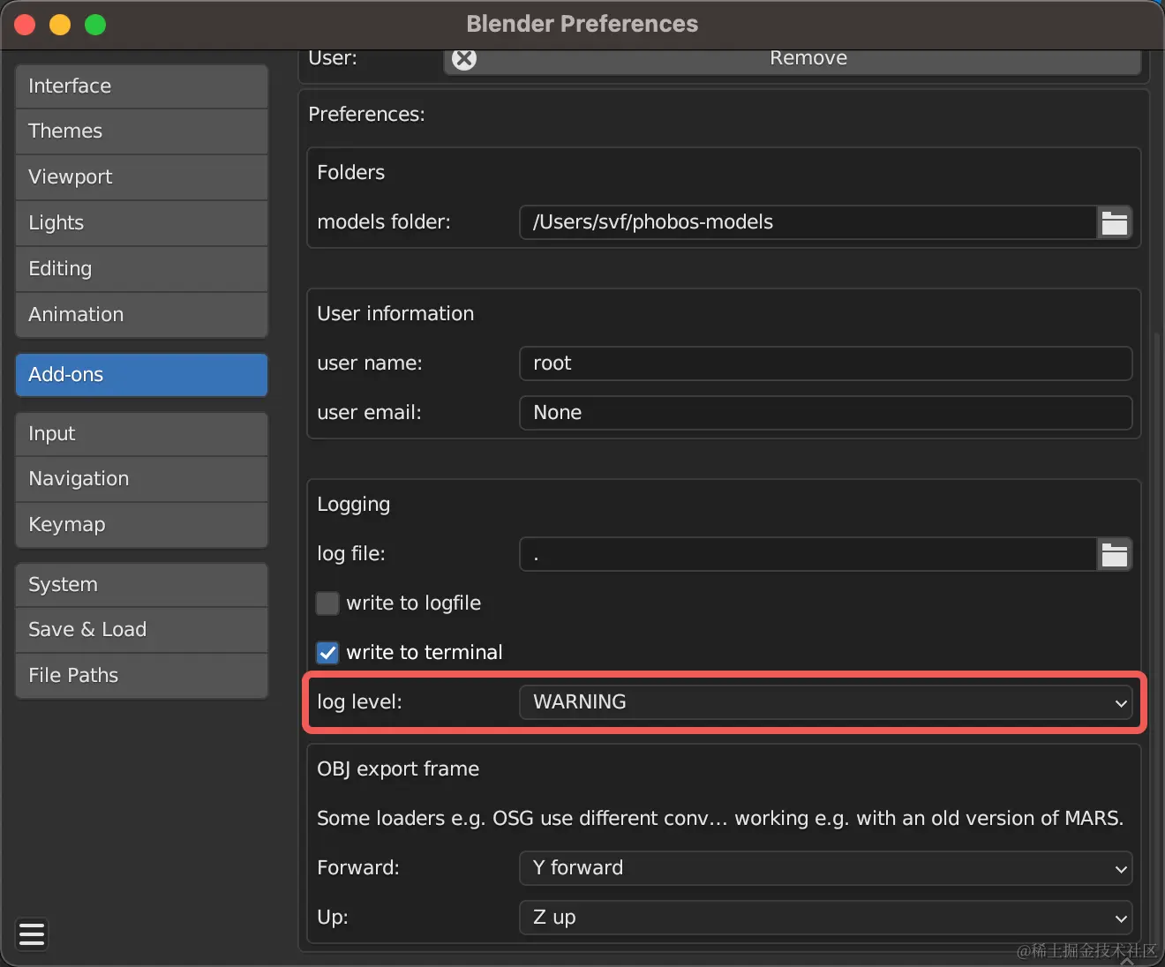Select the System section
The height and width of the screenshot is (967, 1165).
tap(141, 584)
